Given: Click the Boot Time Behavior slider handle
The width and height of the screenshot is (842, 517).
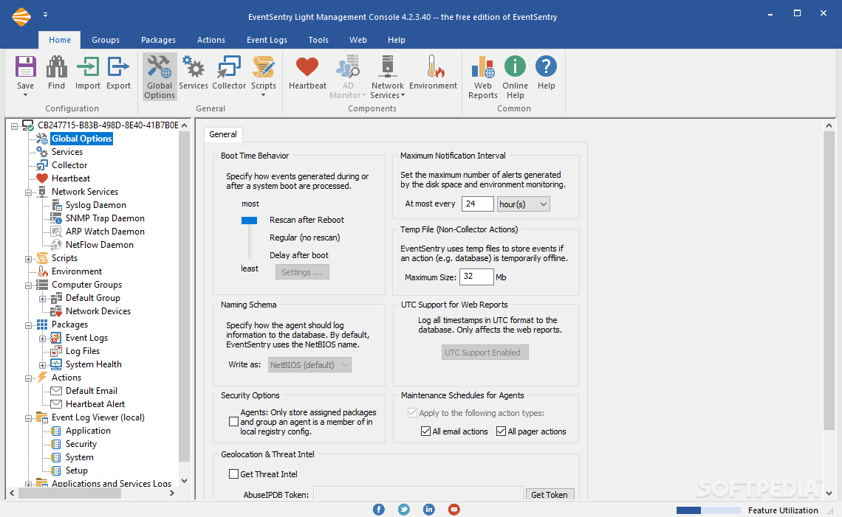Looking at the screenshot, I should (249, 221).
